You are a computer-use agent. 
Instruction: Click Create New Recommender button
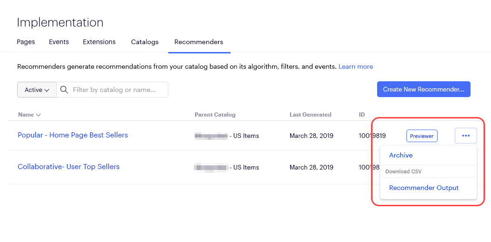[x=424, y=90]
